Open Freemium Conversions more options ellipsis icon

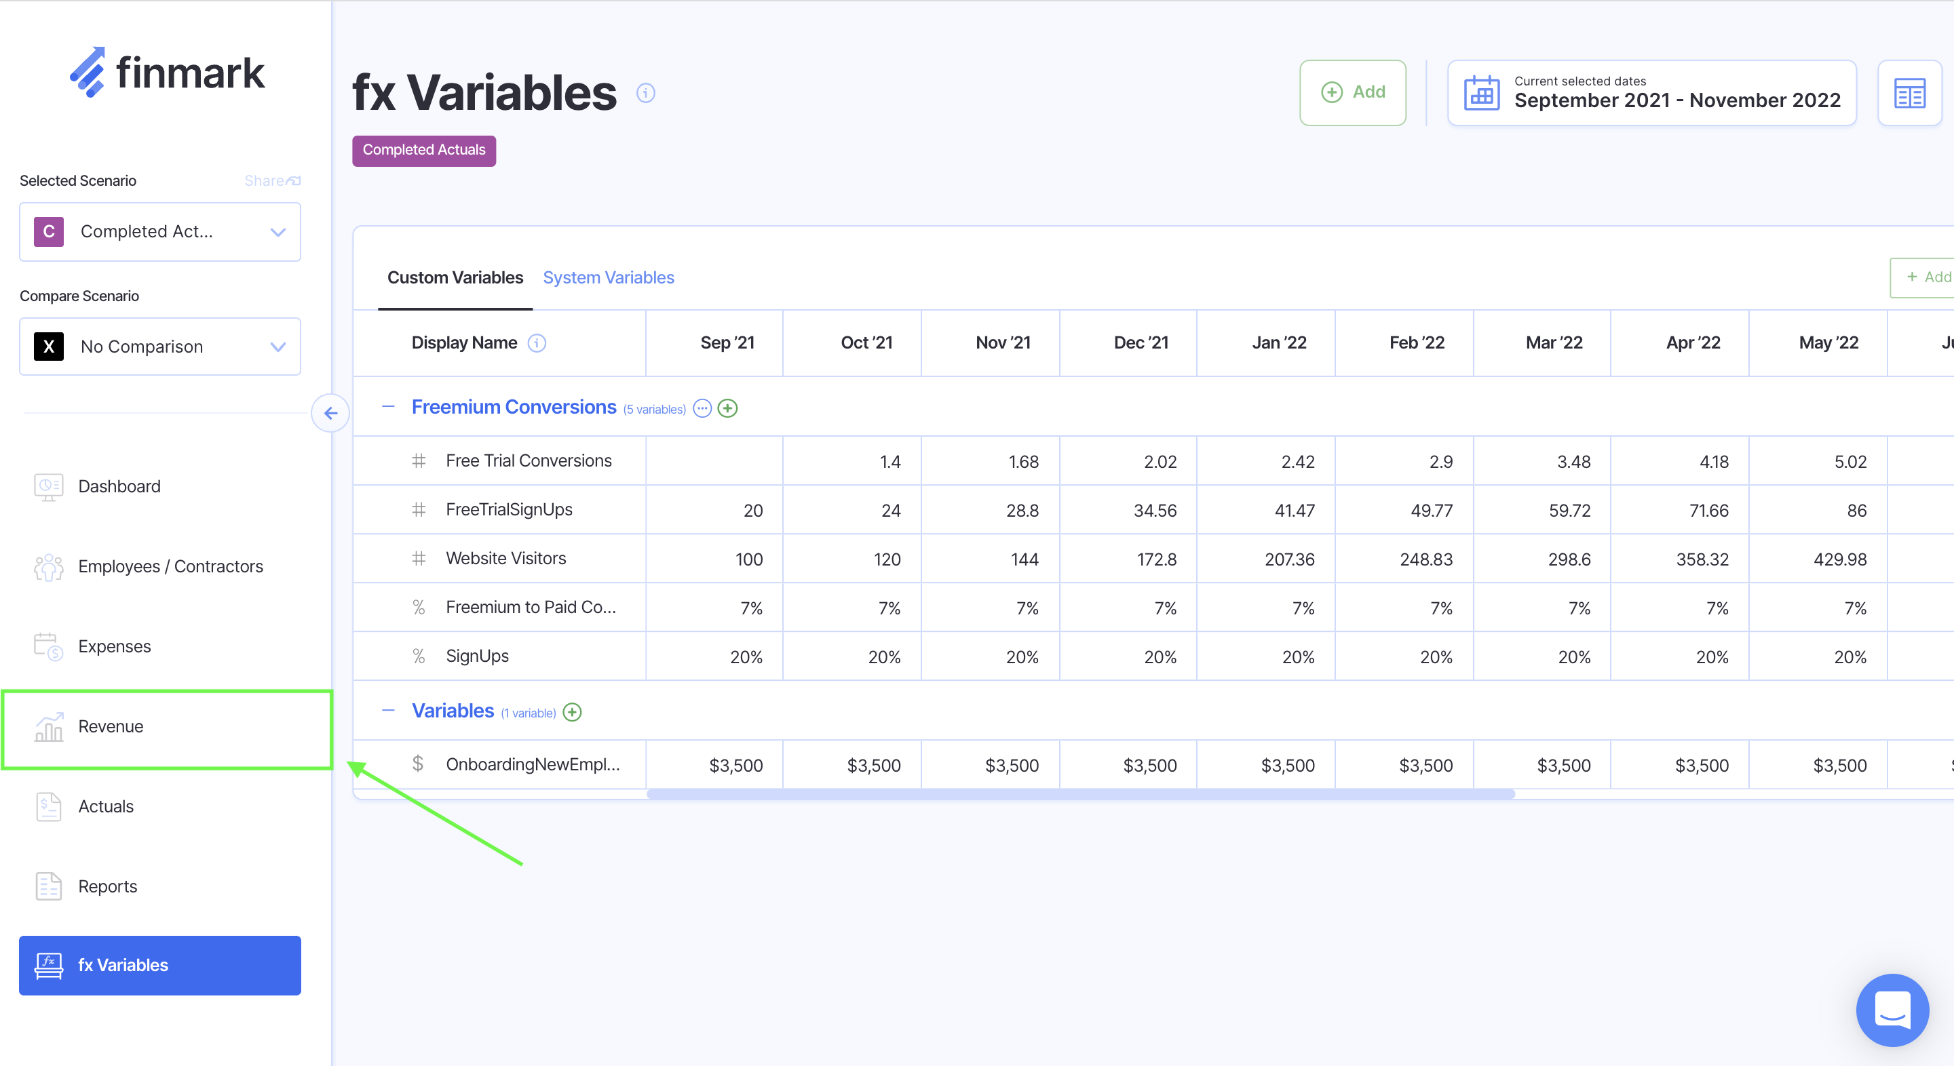702,409
